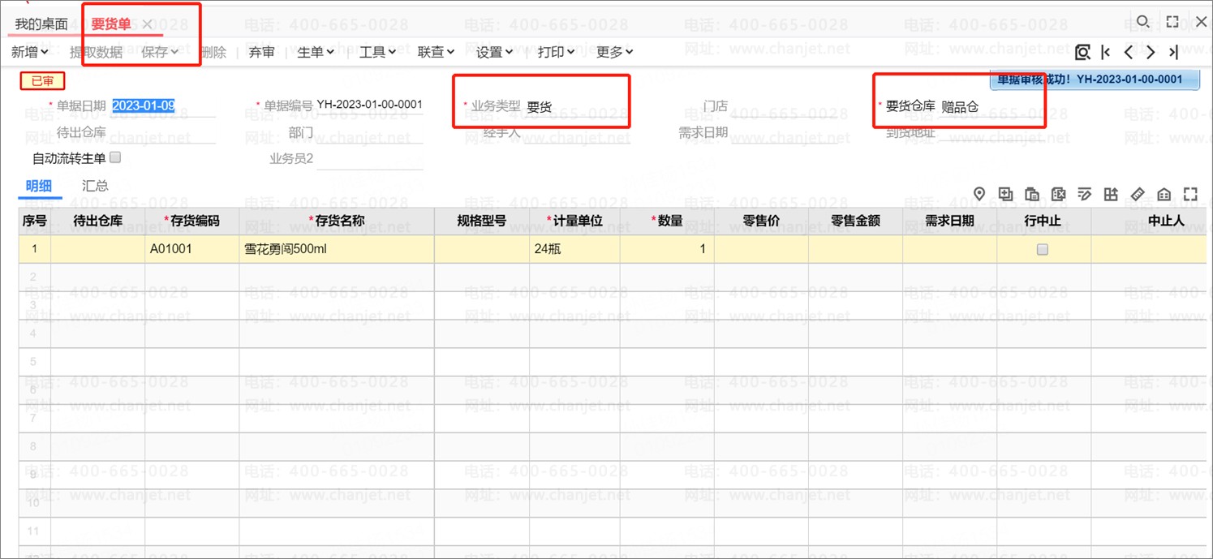The image size is (1213, 559).
Task: Click cell 雪花勇闯500ml
Action: click(x=337, y=249)
